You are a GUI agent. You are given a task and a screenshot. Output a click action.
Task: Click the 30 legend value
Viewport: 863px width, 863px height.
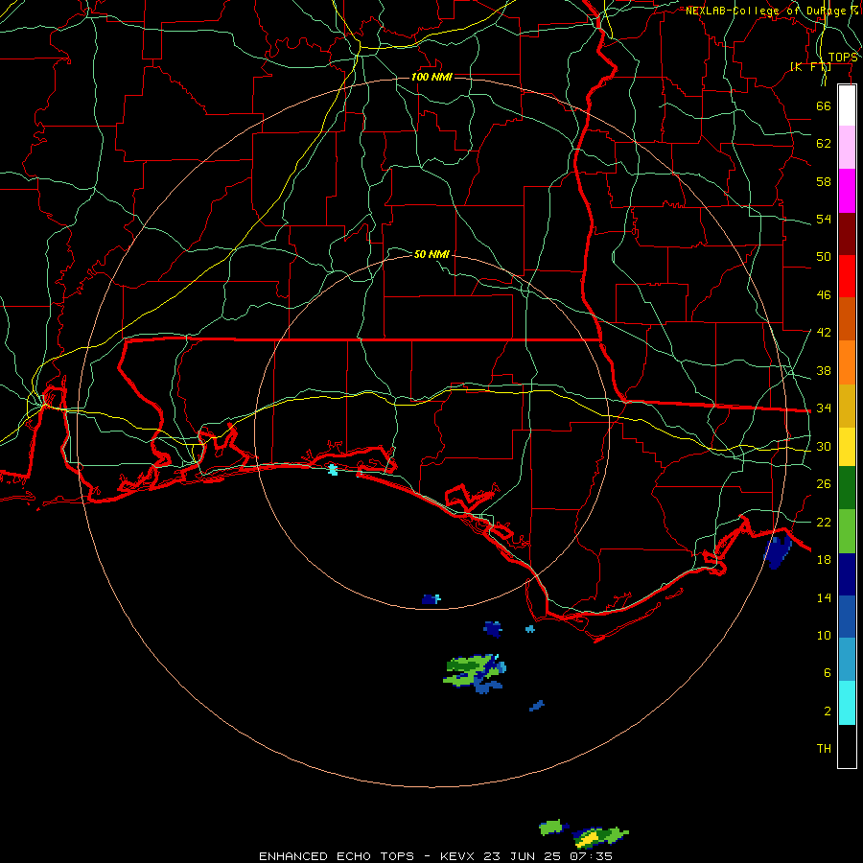[x=824, y=446]
